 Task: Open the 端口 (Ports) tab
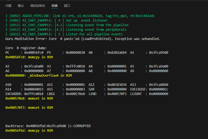pyautogui.click(x=67, y=6)
